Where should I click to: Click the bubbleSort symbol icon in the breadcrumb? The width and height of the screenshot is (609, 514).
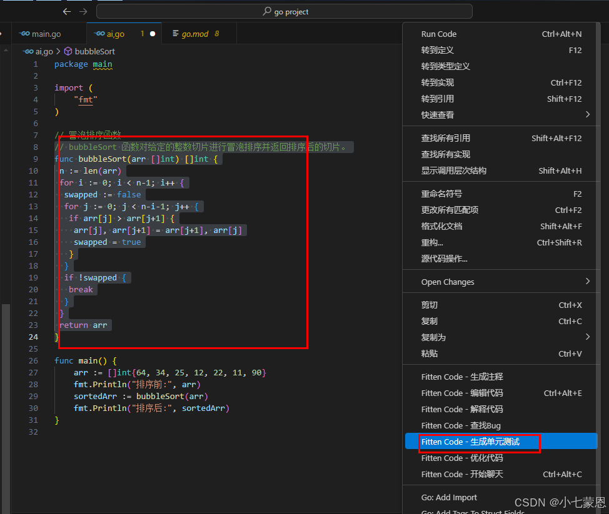[68, 52]
